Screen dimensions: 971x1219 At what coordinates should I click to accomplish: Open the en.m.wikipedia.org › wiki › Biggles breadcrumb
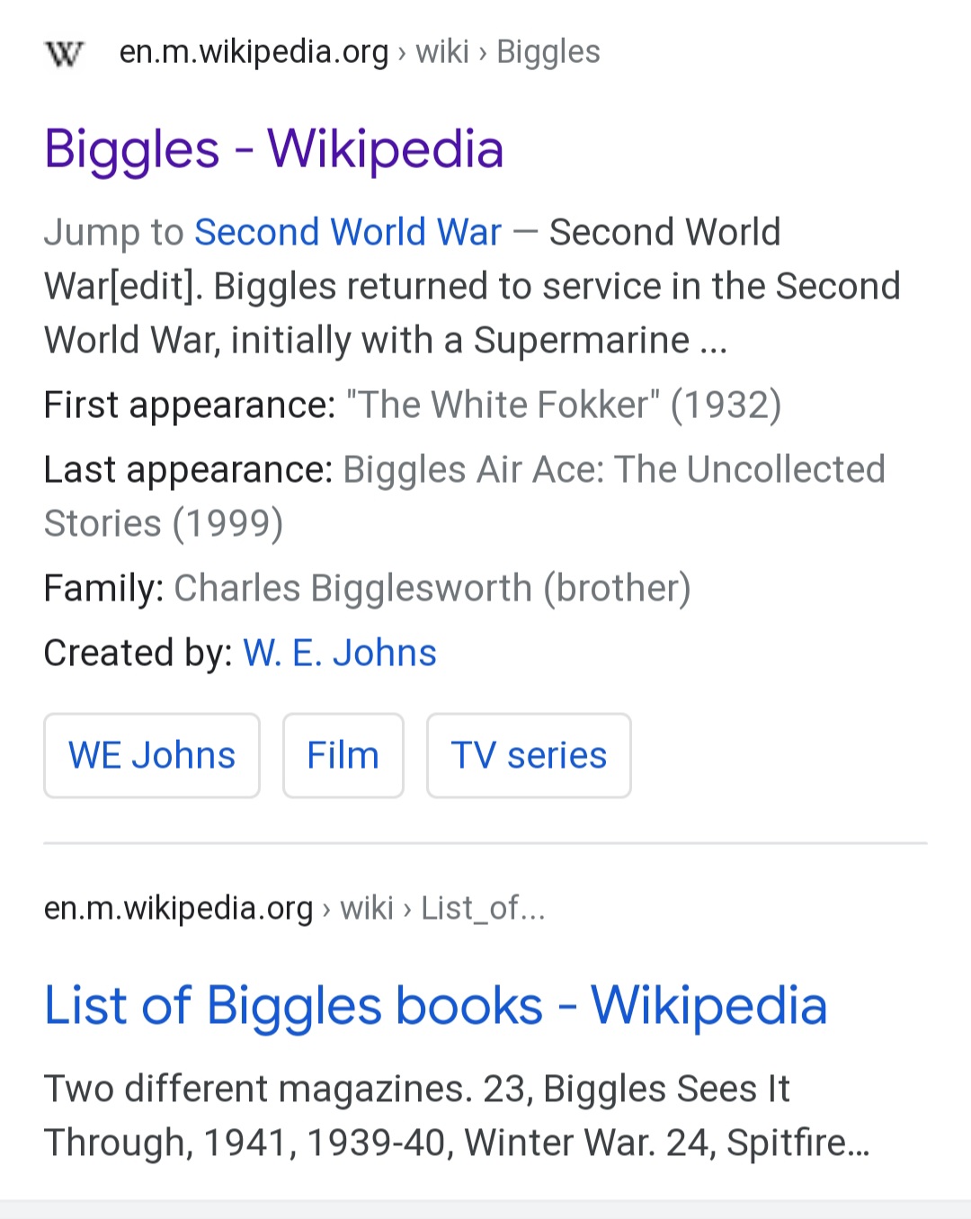(359, 52)
